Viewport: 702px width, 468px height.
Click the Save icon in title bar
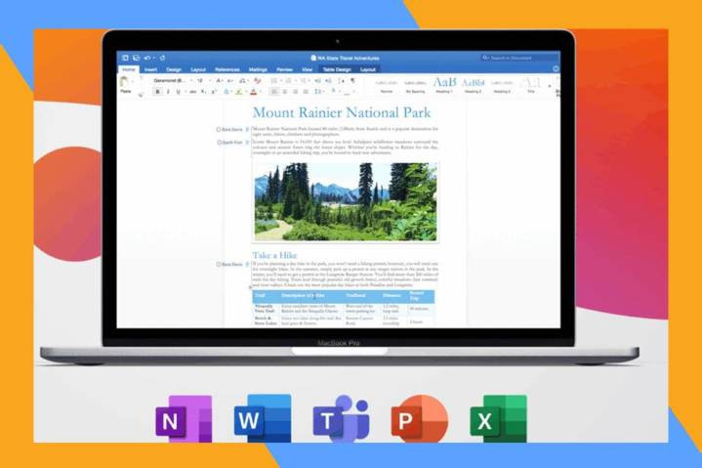(x=136, y=58)
